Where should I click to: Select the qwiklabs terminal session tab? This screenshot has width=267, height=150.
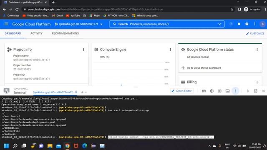(53, 92)
